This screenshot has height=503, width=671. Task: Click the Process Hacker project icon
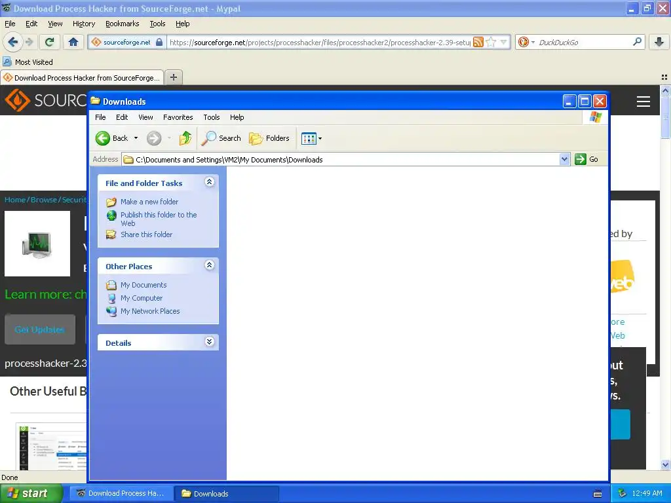37,244
